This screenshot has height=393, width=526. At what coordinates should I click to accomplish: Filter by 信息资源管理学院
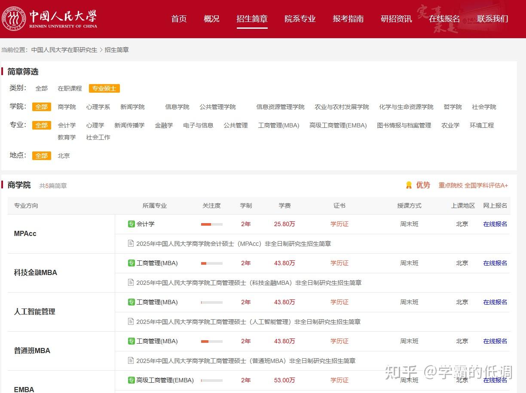[280, 107]
